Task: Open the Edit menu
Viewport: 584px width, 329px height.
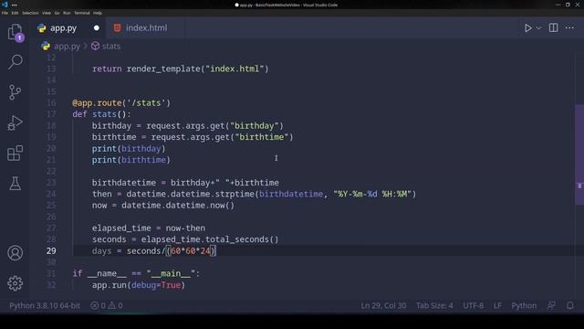Action: [15, 13]
